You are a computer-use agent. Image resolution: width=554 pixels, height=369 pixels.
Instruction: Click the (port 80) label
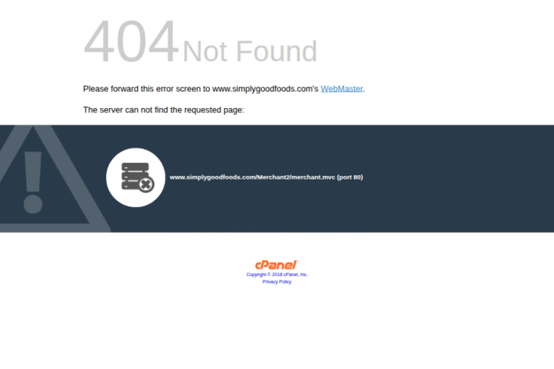350,177
